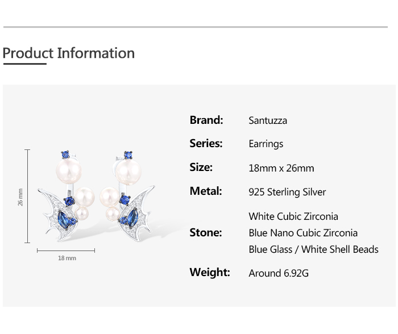This screenshot has height=334, width=398.
Task: Click the Series: label
Action: 206,143
